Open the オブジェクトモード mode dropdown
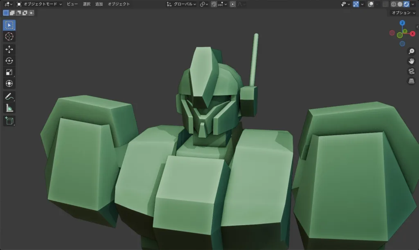Image resolution: width=419 pixels, height=250 pixels. tap(39, 4)
